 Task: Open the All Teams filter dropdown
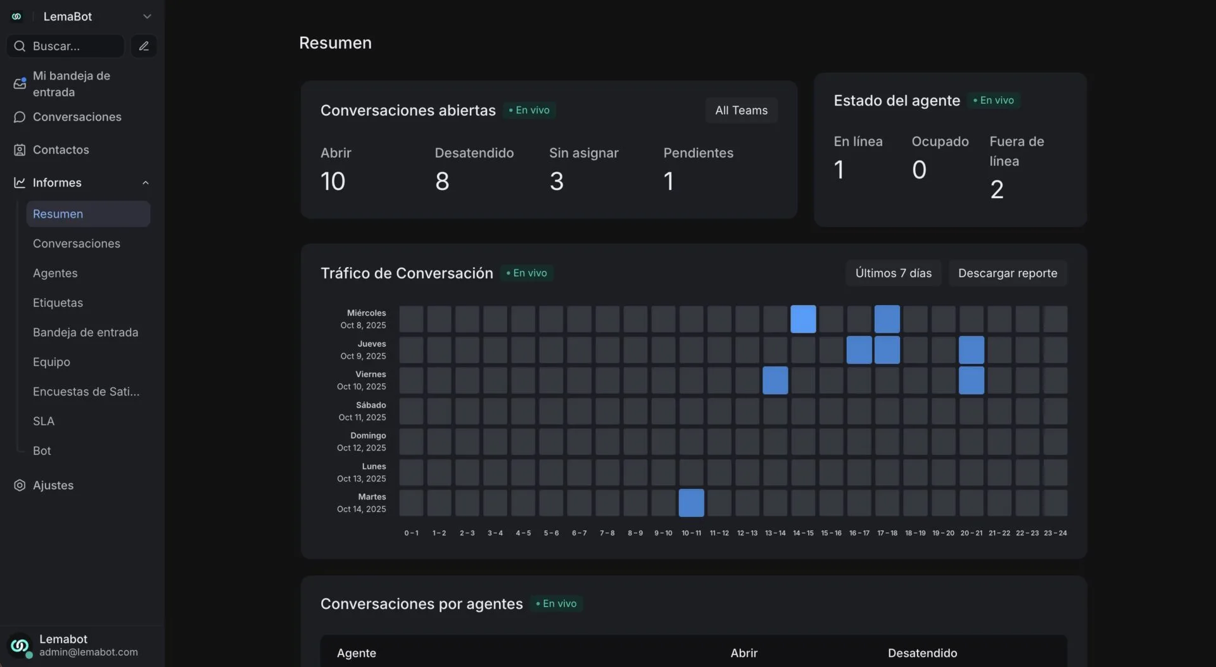tap(741, 110)
